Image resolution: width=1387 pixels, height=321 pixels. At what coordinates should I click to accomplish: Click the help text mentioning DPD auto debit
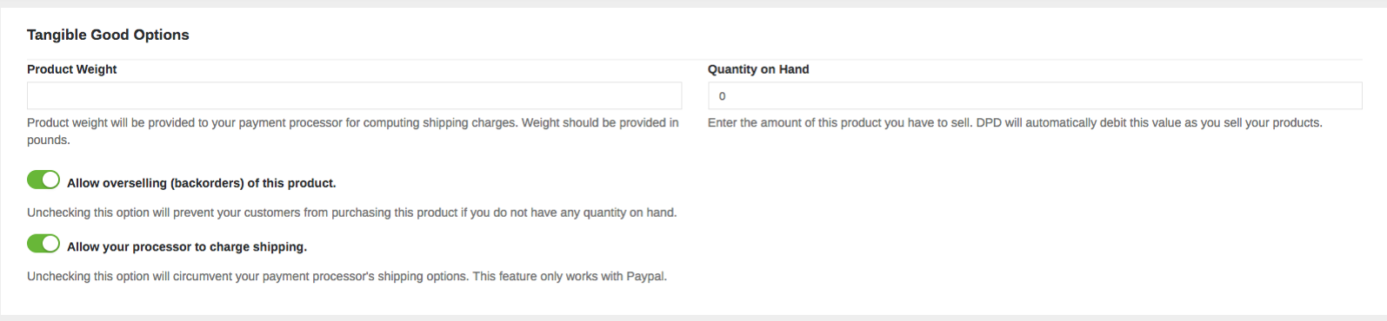(x=1015, y=123)
